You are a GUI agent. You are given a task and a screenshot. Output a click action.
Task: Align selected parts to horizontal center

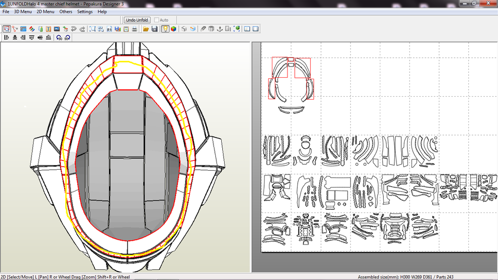tap(15, 37)
